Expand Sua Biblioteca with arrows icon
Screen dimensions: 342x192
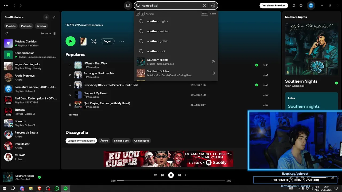[54, 17]
